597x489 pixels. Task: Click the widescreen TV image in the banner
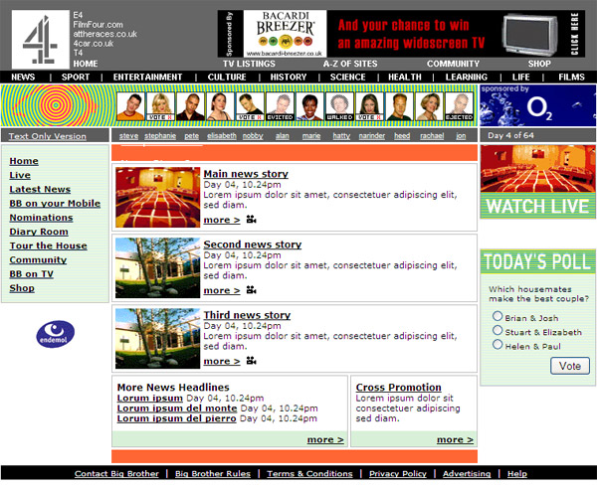tap(530, 34)
